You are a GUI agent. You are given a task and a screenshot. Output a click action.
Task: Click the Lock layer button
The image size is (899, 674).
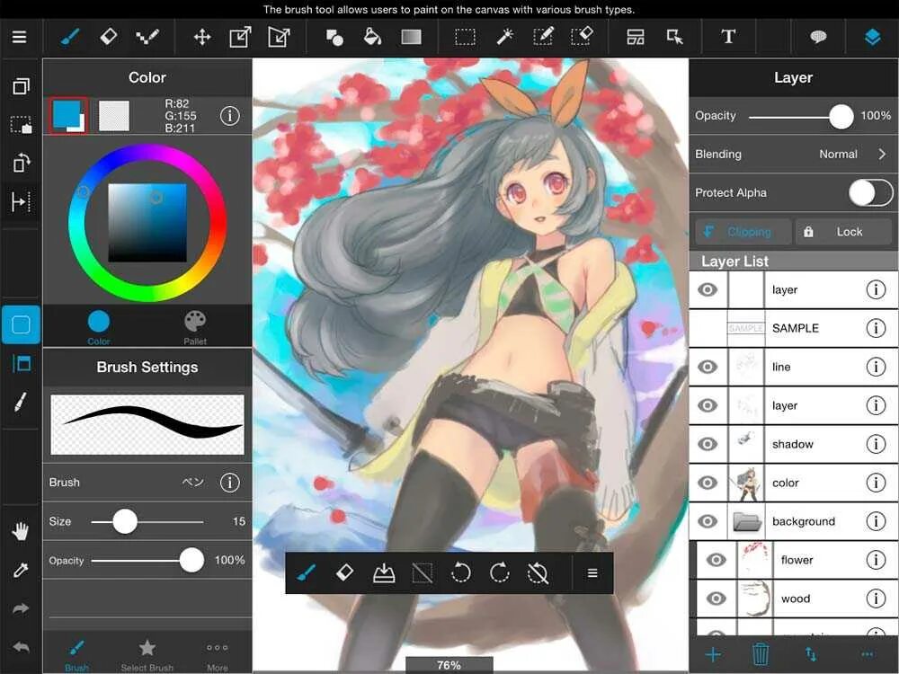pyautogui.click(x=843, y=232)
